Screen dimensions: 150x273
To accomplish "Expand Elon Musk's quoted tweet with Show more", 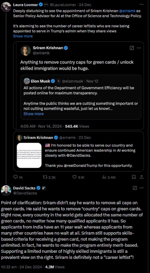I will (x=33, y=114).
